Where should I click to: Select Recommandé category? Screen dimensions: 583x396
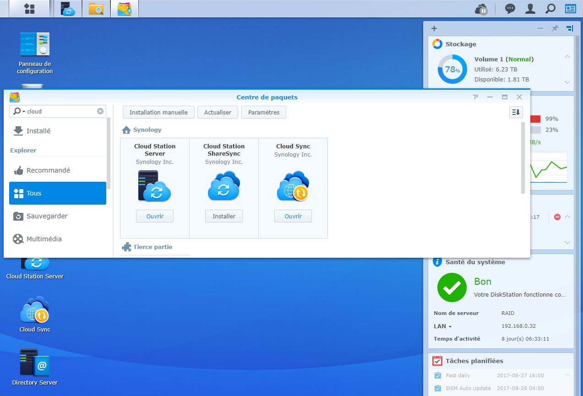click(58, 170)
